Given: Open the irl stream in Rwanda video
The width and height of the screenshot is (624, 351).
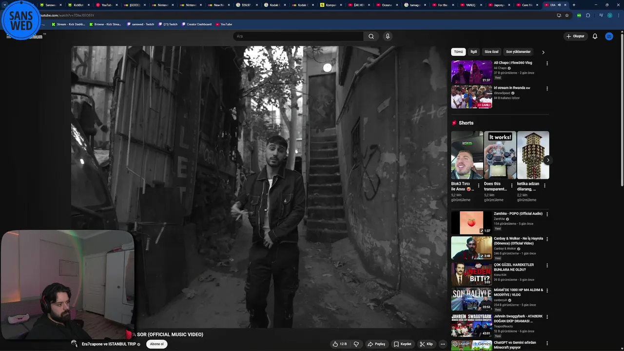Looking at the screenshot, I should pyautogui.click(x=471, y=97).
